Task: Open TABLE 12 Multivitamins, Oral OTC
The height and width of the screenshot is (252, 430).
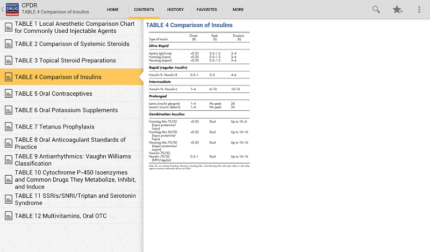Action: (71, 216)
